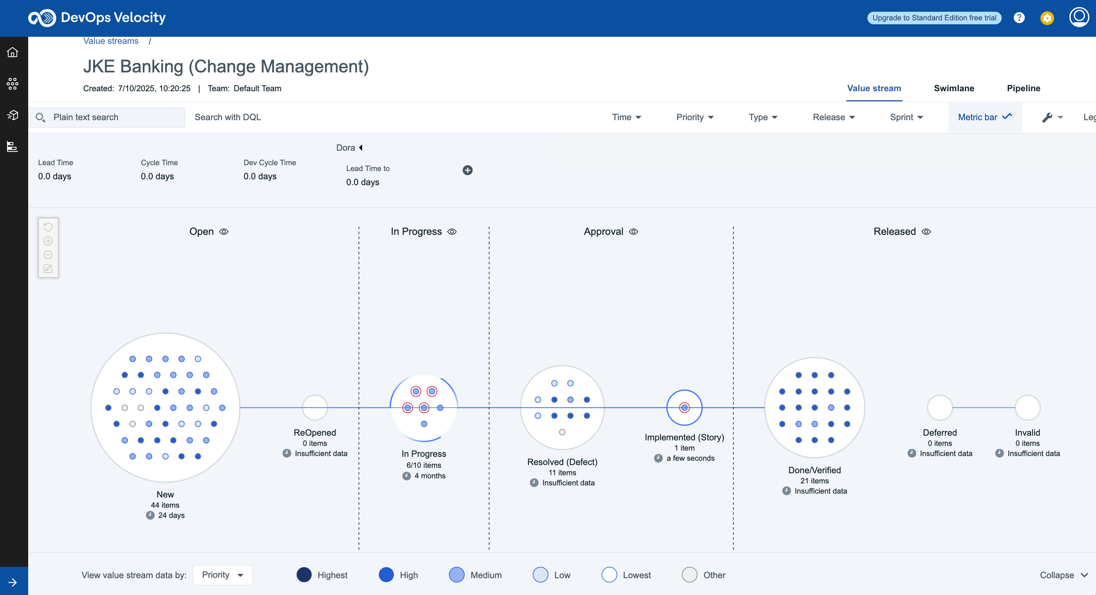The height and width of the screenshot is (595, 1096).
Task: Toggle visibility of In Progress phase
Action: click(x=452, y=231)
